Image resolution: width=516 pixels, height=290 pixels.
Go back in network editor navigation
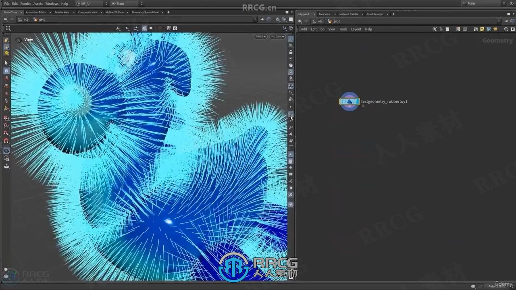pyautogui.click(x=300, y=21)
